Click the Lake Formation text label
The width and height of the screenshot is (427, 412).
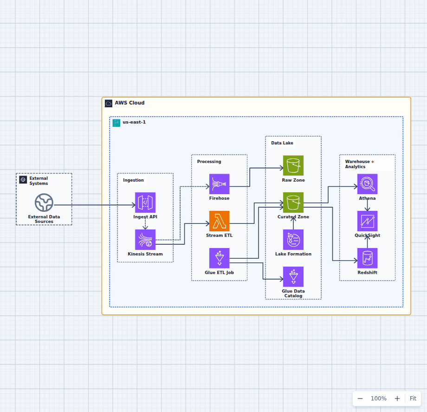(293, 254)
